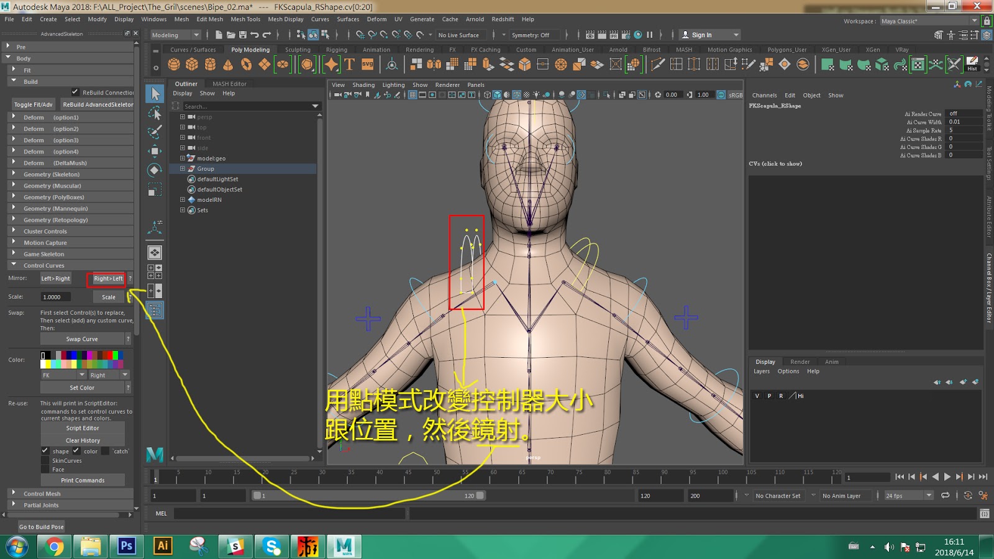Activate the Move tool in the toolbox

pos(155,151)
